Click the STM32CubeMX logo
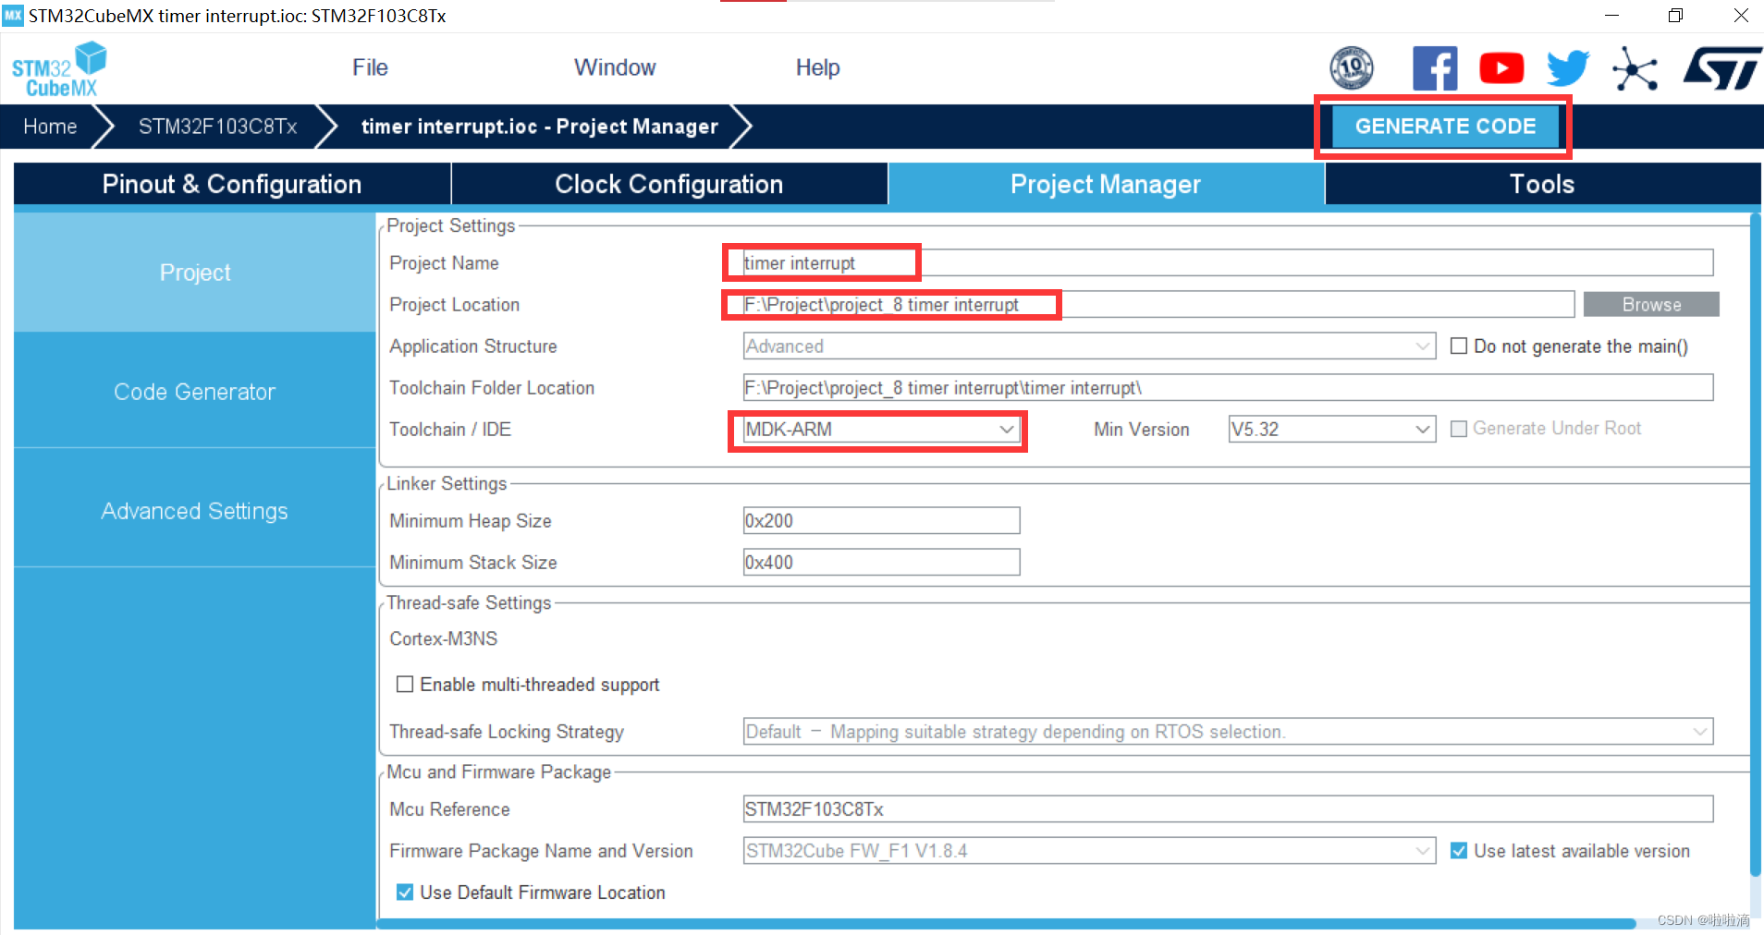Image resolution: width=1764 pixels, height=935 pixels. click(58, 68)
